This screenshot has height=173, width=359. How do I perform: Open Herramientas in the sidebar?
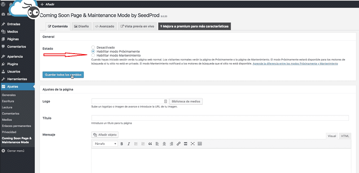tap(17, 79)
